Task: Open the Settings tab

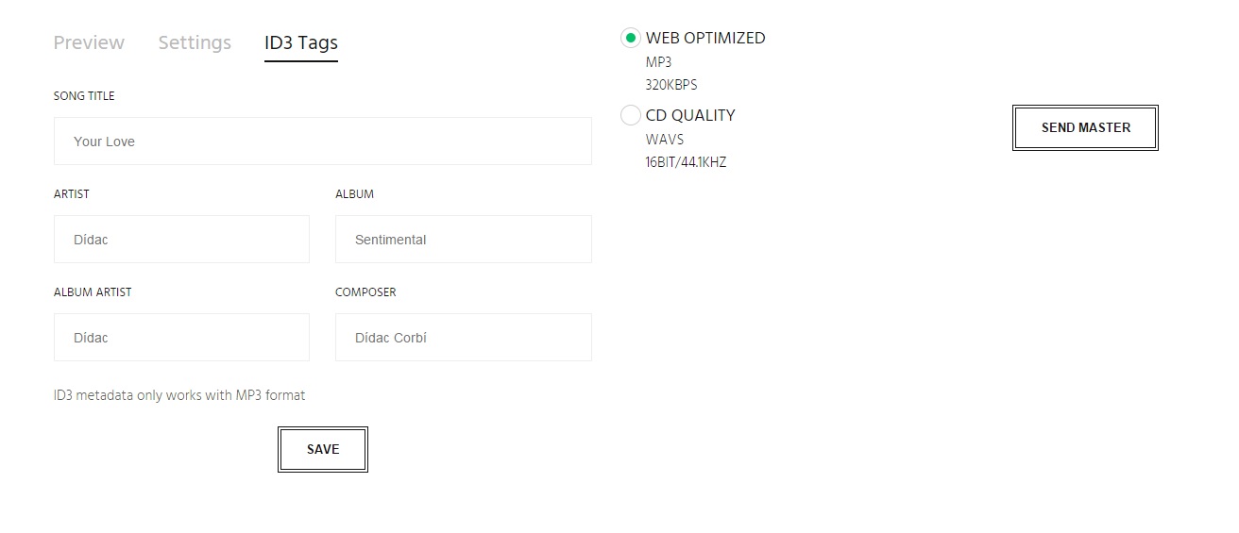Action: click(x=195, y=42)
